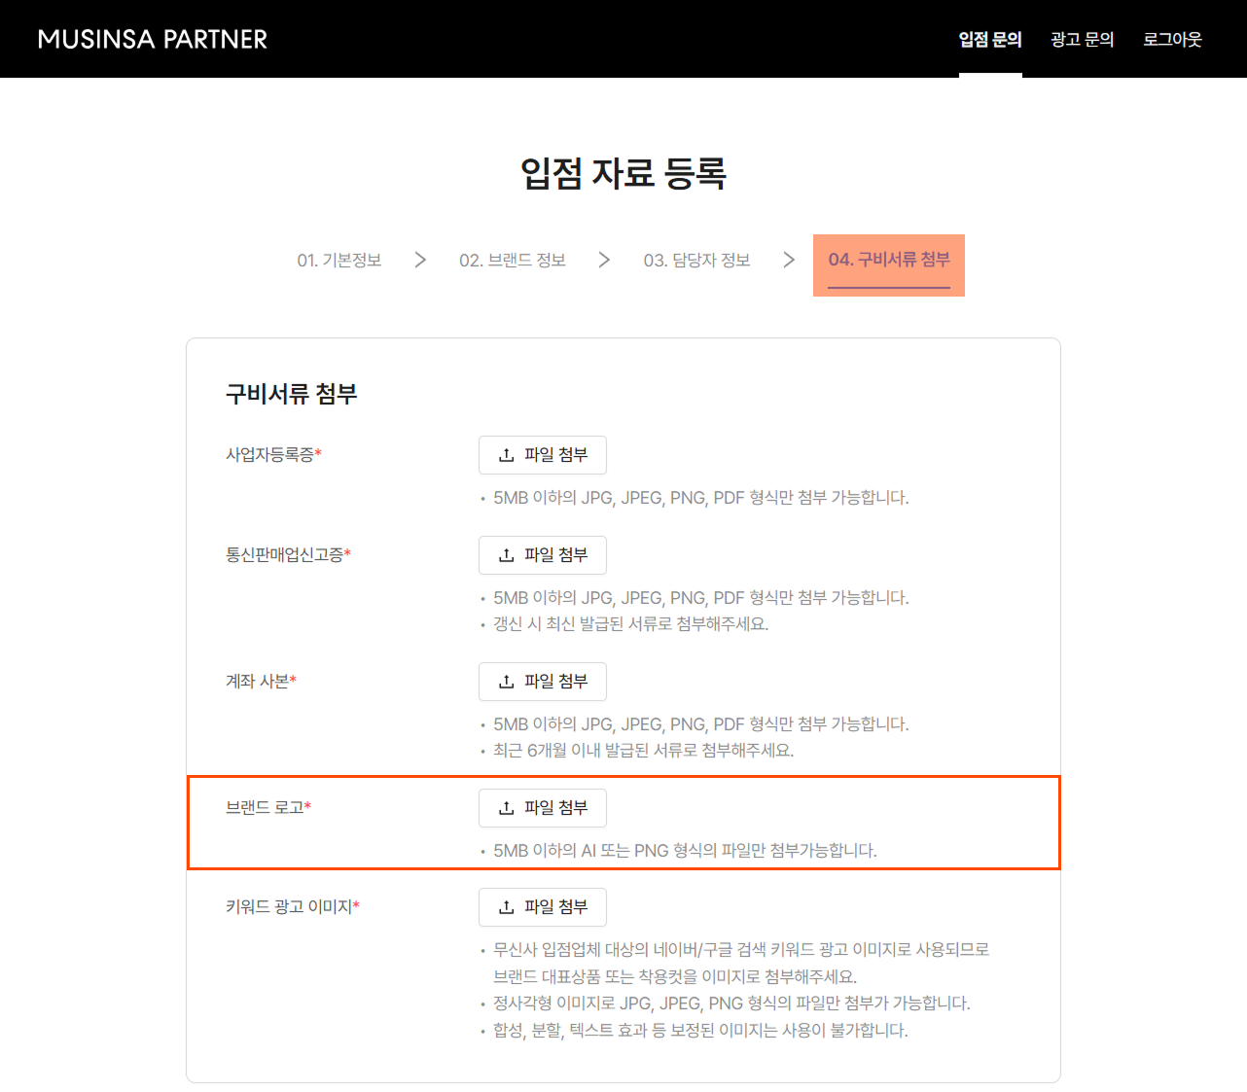
Task: Log out using 로그아웃 link
Action: 1172,39
